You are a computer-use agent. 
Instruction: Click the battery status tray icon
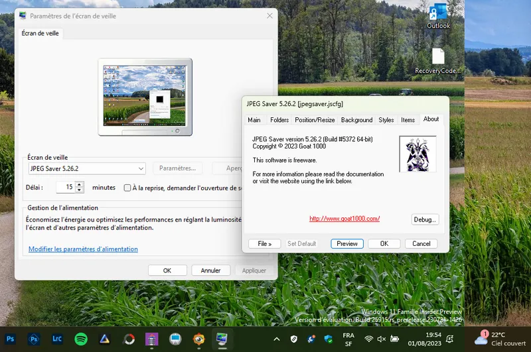394,339
